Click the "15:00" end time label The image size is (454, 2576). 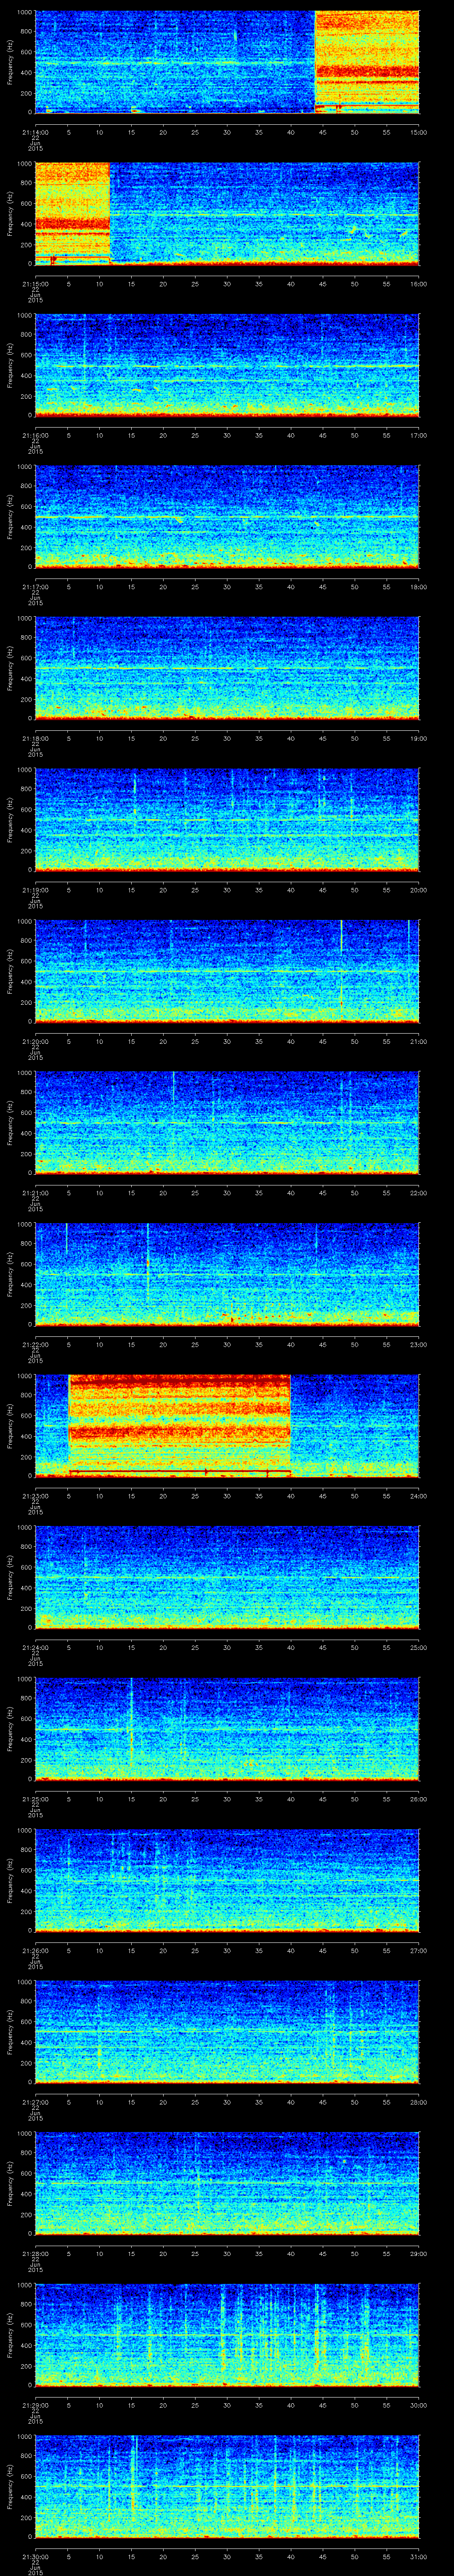point(419,132)
